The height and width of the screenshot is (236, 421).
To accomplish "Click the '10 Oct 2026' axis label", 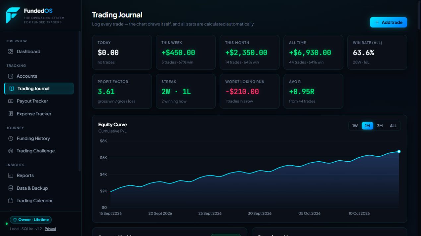I will 359,214.
